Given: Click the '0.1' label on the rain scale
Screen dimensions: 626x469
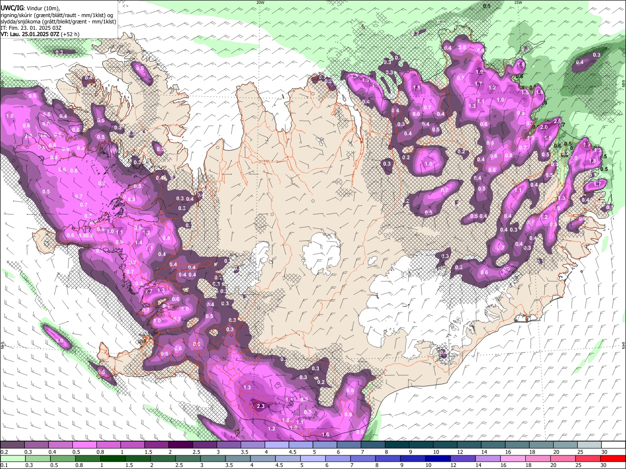Looking at the screenshot, I should tap(3, 465).
